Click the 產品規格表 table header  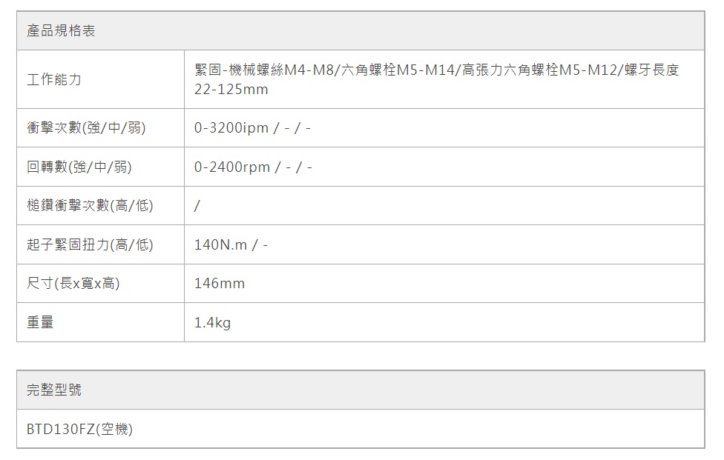[x=61, y=31]
